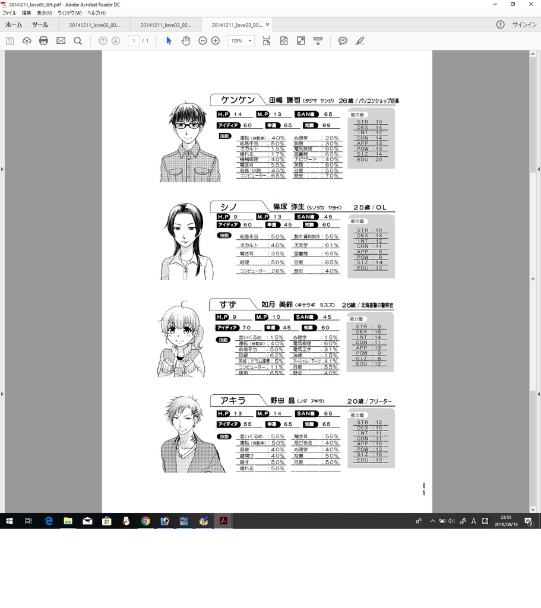Click the サインイン link
Screen dimensions: 541x608
[524, 24]
